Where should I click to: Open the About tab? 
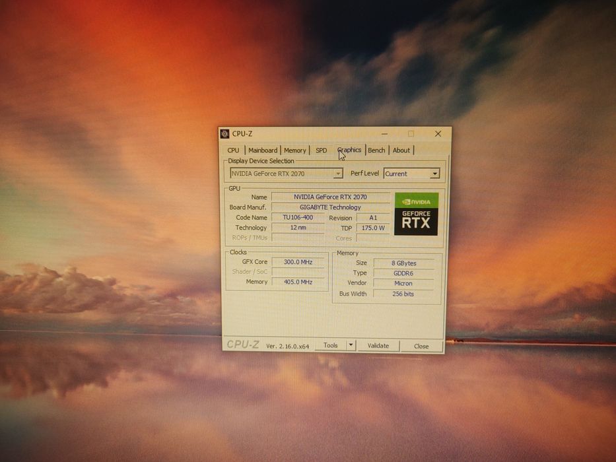(x=401, y=150)
